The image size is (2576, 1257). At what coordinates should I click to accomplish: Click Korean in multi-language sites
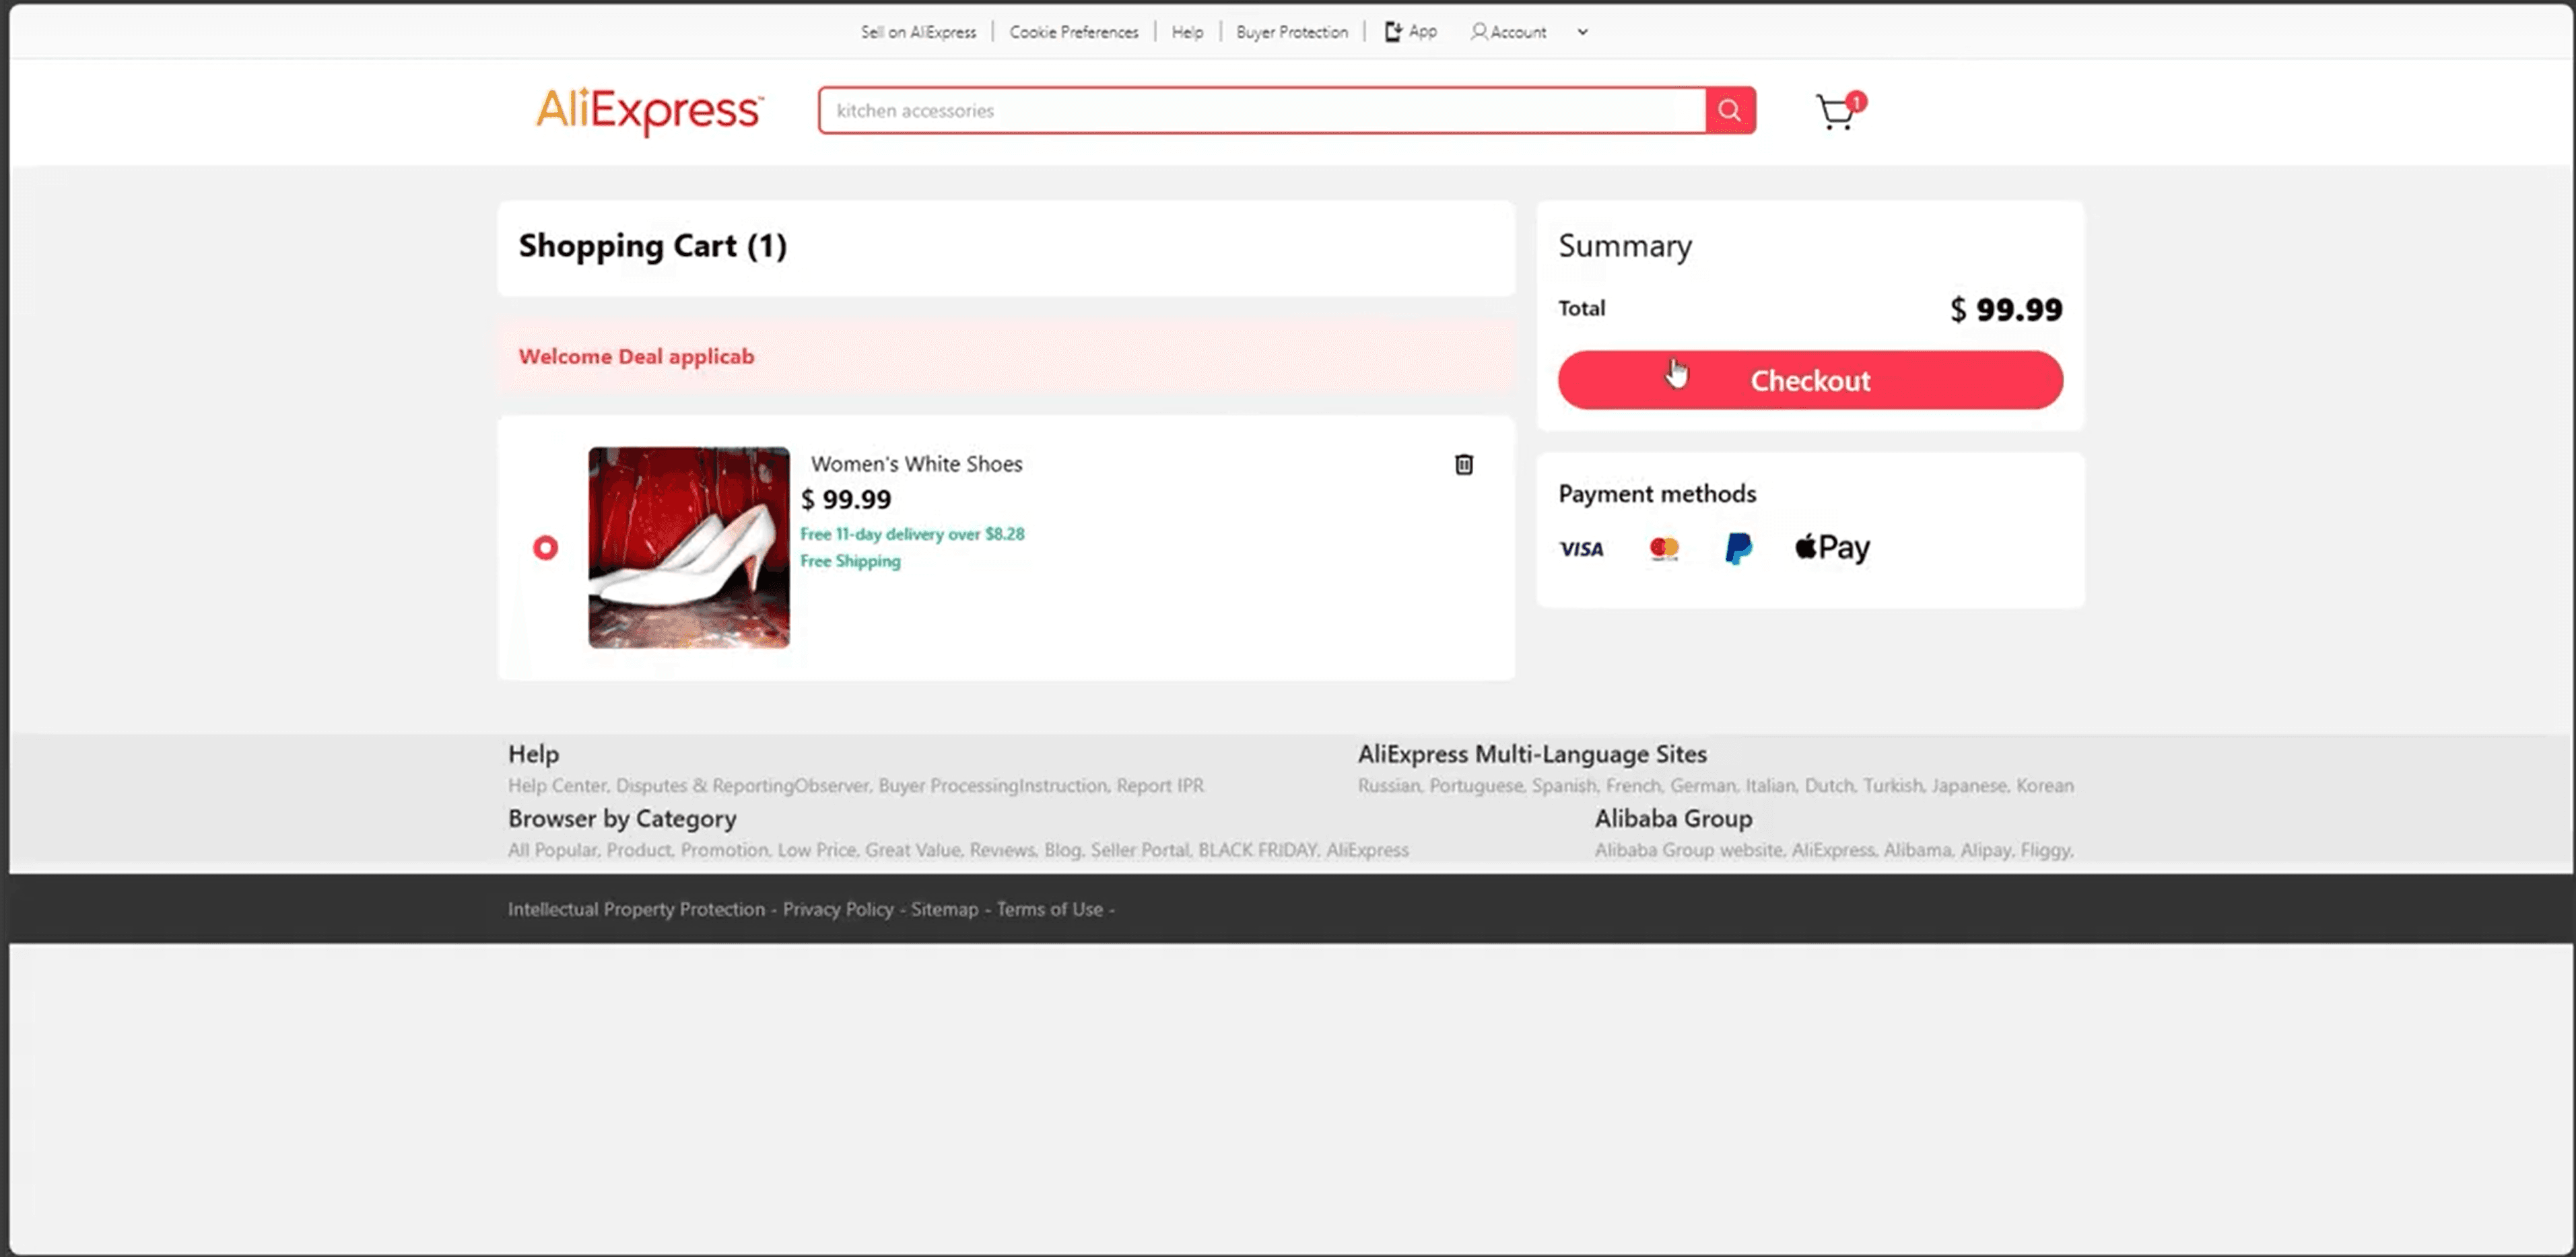point(2045,786)
